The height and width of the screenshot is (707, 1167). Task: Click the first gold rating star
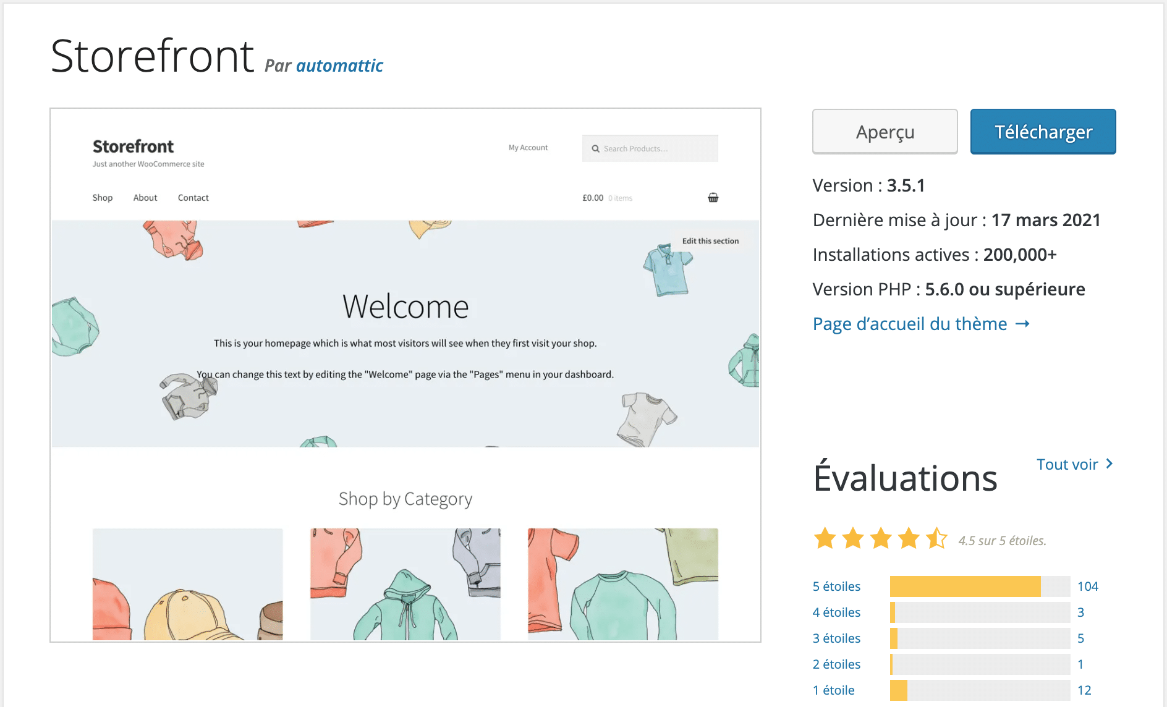click(825, 538)
